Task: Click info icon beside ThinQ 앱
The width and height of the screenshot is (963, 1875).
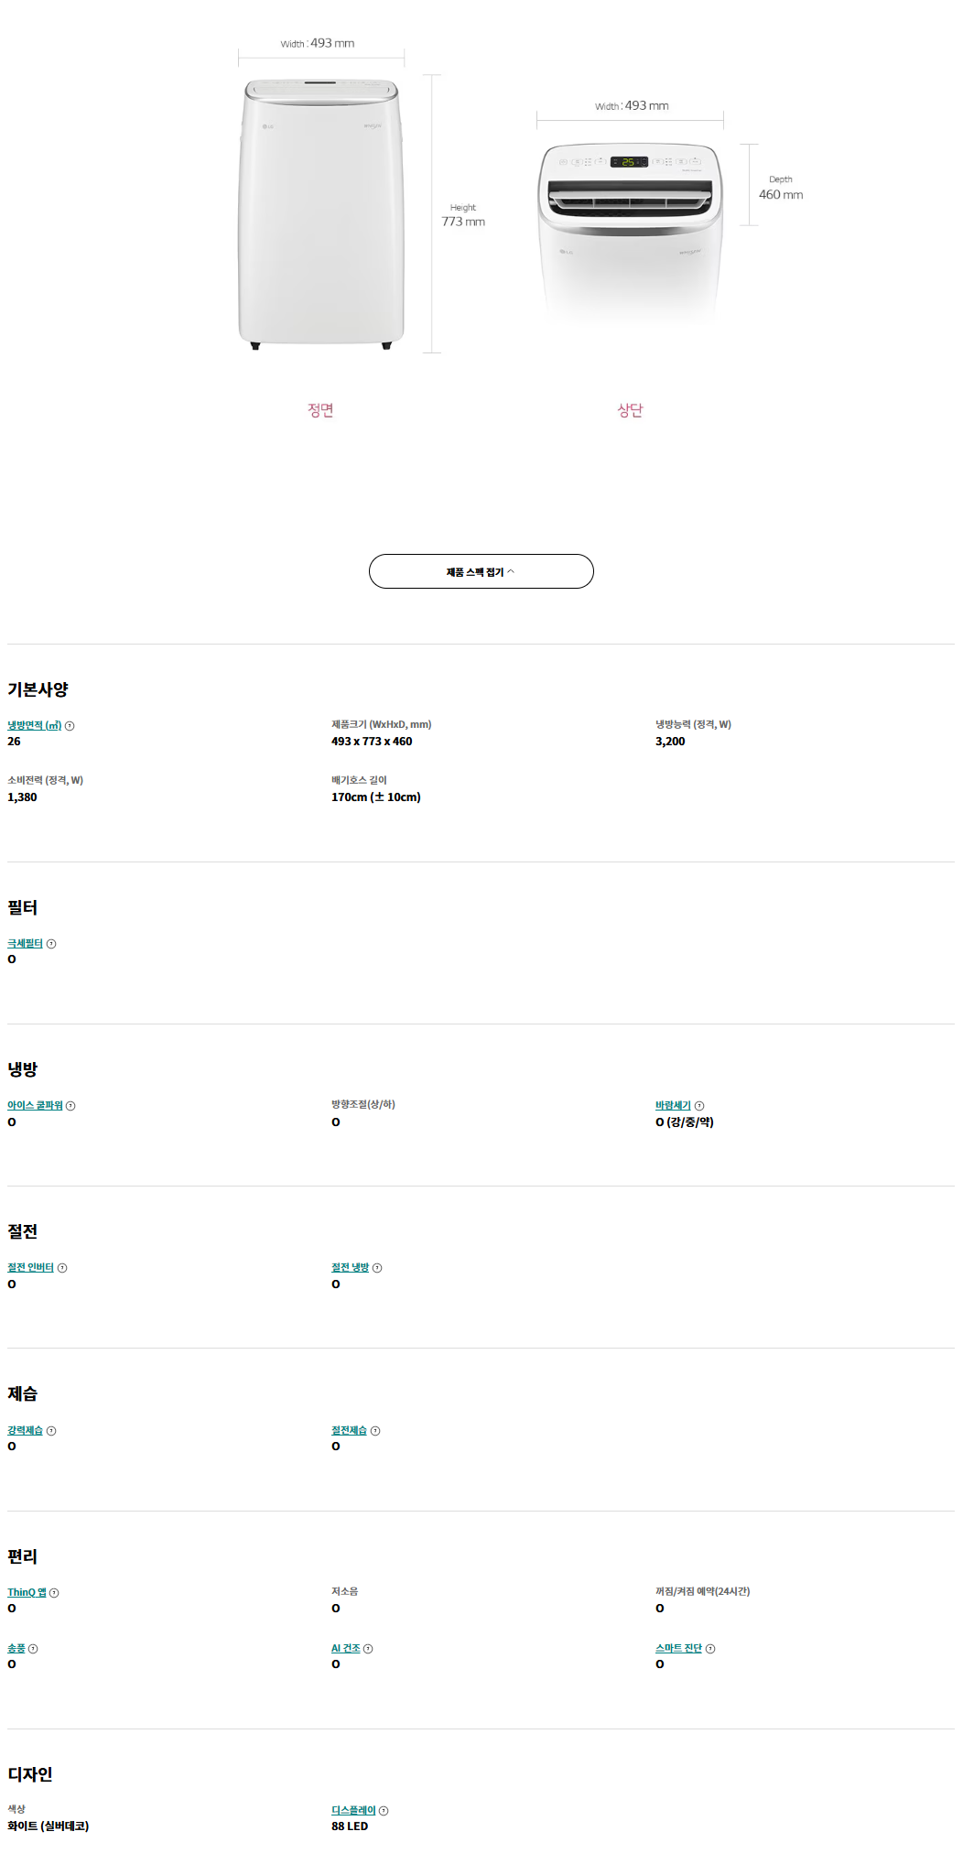Action: coord(54,1593)
